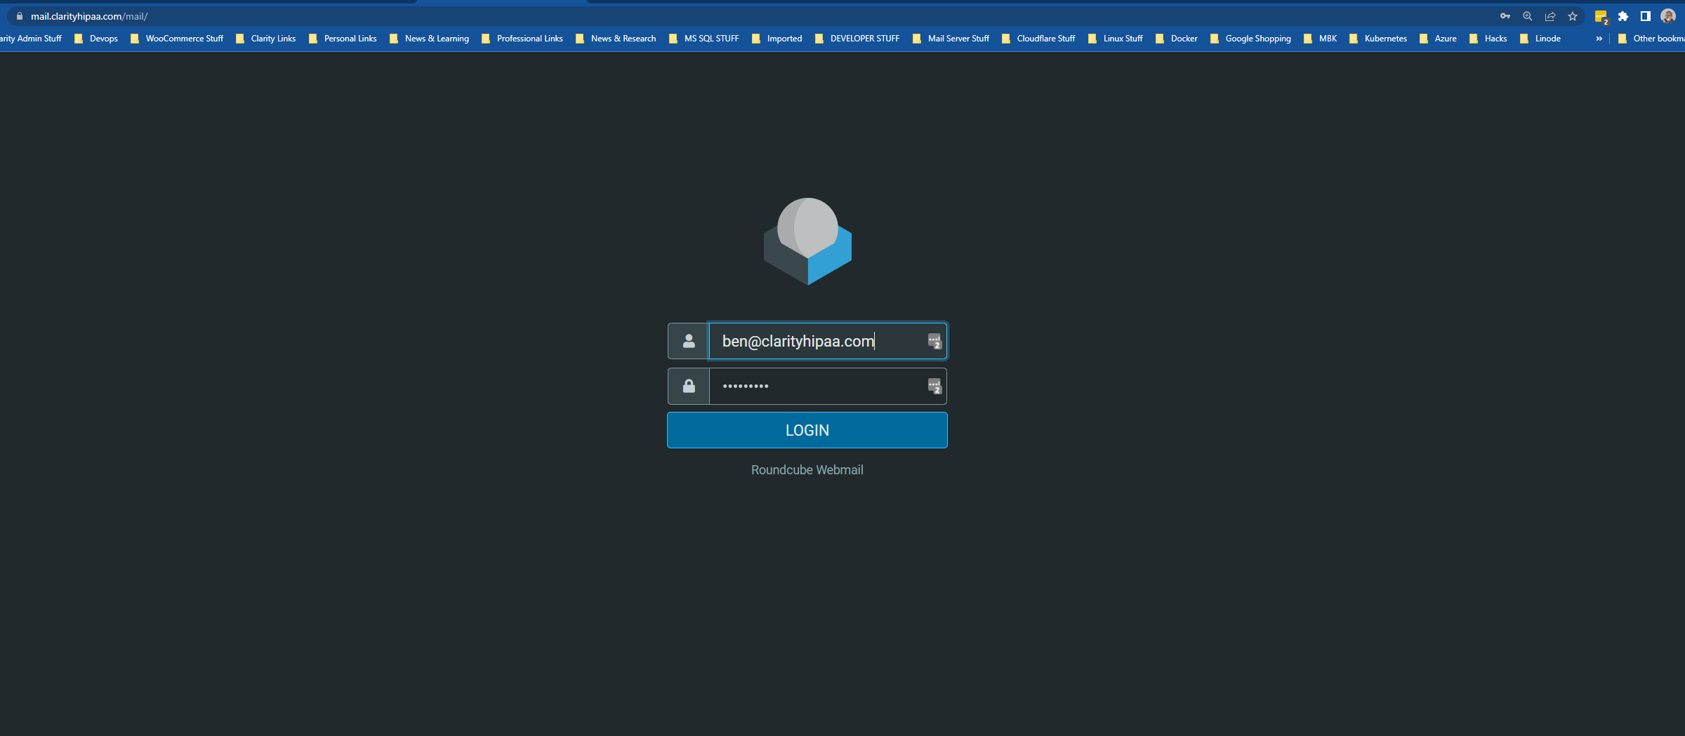Submit the form with the LOGIN button
The image size is (1685, 736).
pos(807,430)
